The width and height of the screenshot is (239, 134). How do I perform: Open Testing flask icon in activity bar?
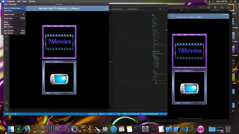click(7, 42)
